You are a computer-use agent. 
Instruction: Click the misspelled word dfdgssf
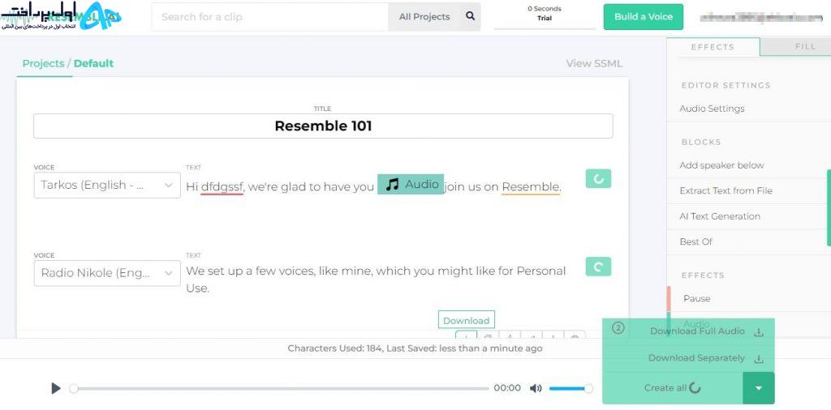pos(222,186)
